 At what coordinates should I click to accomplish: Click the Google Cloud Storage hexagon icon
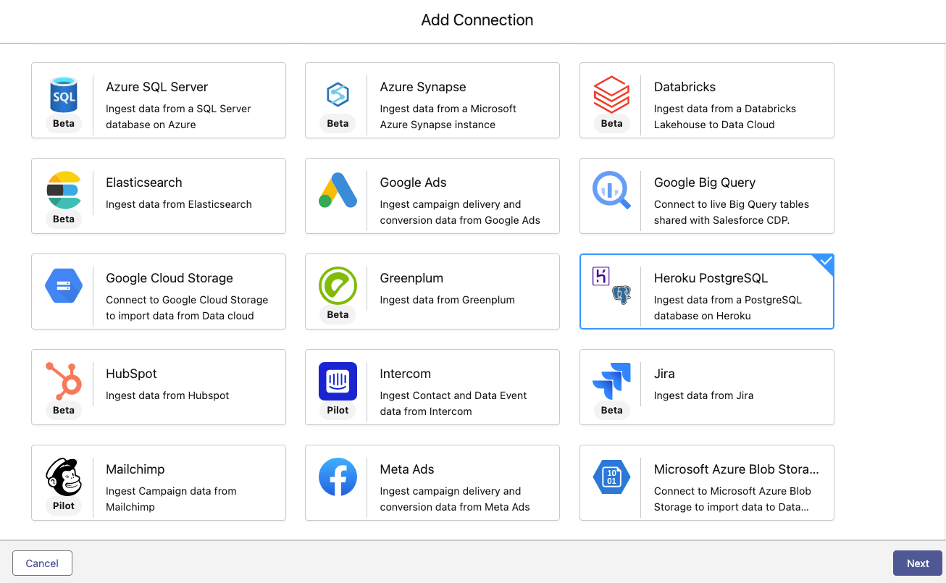[x=64, y=285]
